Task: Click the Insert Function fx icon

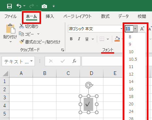Action: pyautogui.click(x=74, y=61)
